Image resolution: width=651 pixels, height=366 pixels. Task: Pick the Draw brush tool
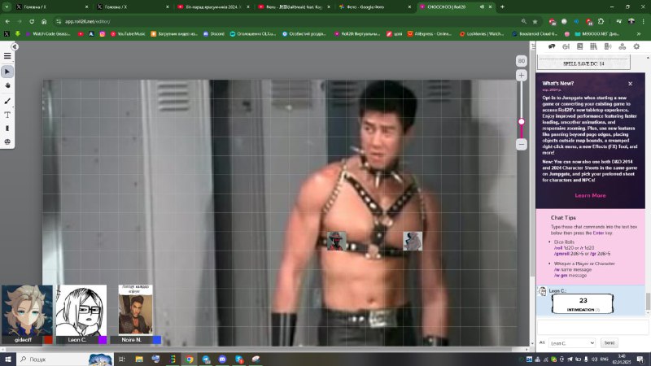coord(7,101)
